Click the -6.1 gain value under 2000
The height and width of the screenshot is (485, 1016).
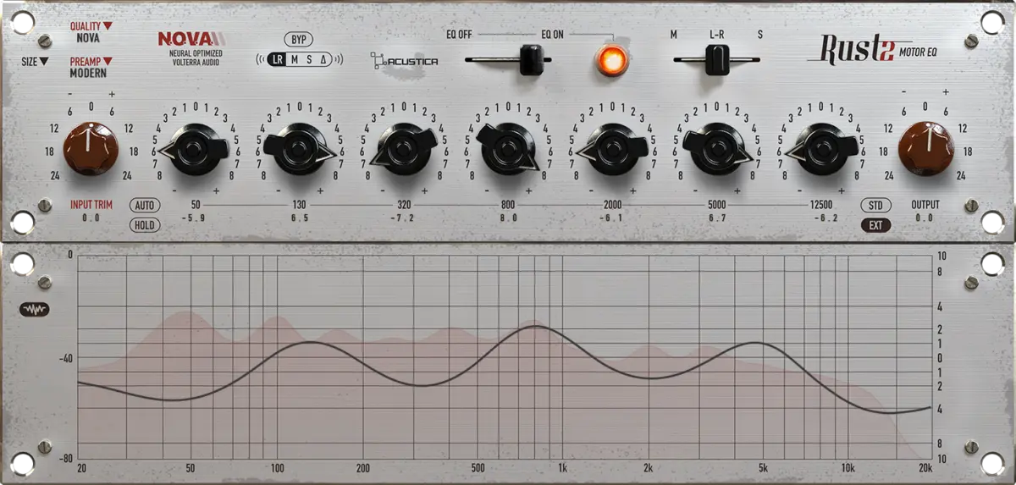[x=612, y=218]
